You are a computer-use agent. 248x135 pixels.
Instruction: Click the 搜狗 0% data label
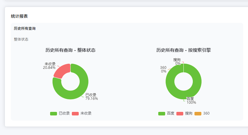pos(177,62)
